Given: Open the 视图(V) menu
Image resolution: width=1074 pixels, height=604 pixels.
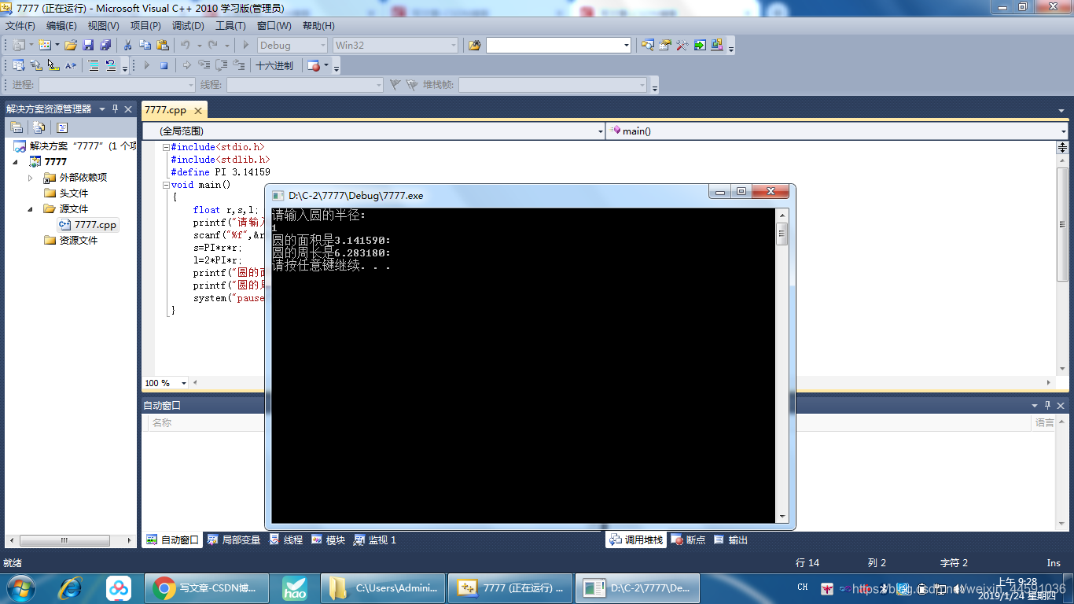Looking at the screenshot, I should pos(104,26).
